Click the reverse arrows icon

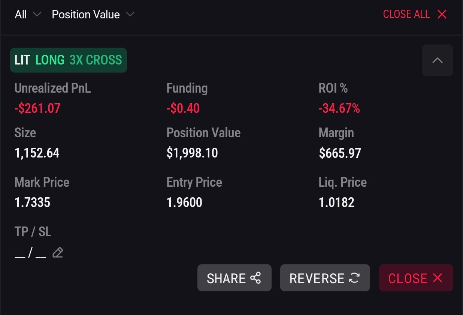coord(354,278)
